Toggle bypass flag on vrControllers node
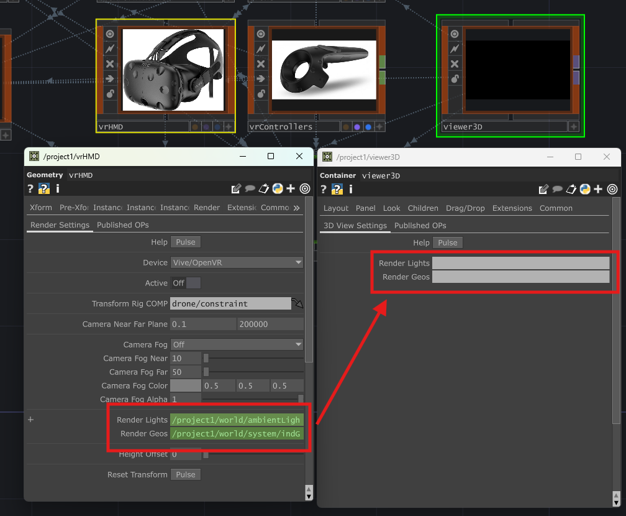This screenshot has height=516, width=626. click(261, 48)
